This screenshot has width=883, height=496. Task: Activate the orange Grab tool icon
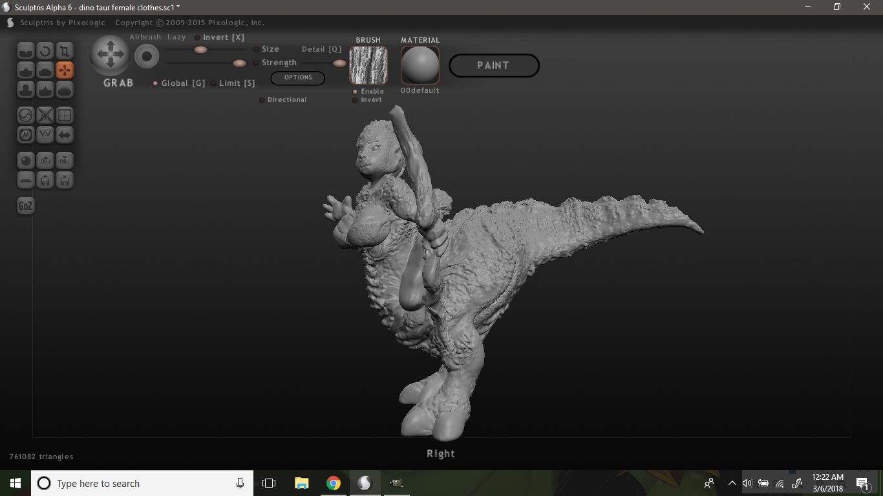coord(65,70)
